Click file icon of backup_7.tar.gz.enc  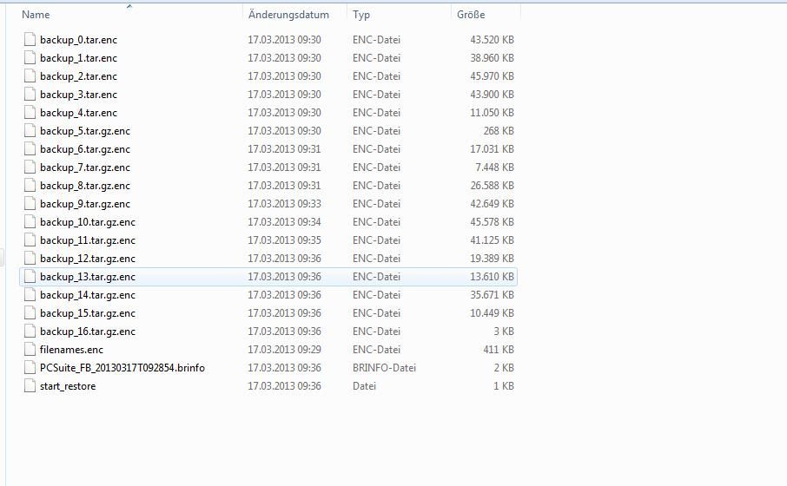point(30,167)
